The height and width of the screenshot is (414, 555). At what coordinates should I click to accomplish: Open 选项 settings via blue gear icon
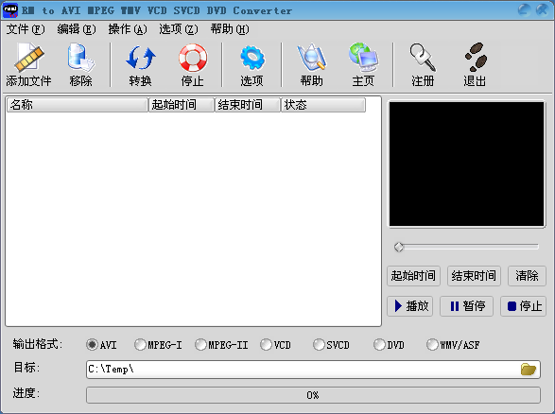pyautogui.click(x=252, y=58)
